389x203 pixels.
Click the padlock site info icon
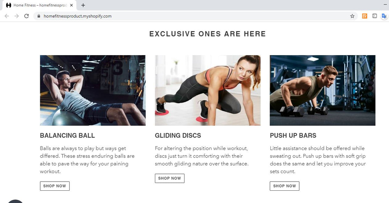tap(39, 16)
